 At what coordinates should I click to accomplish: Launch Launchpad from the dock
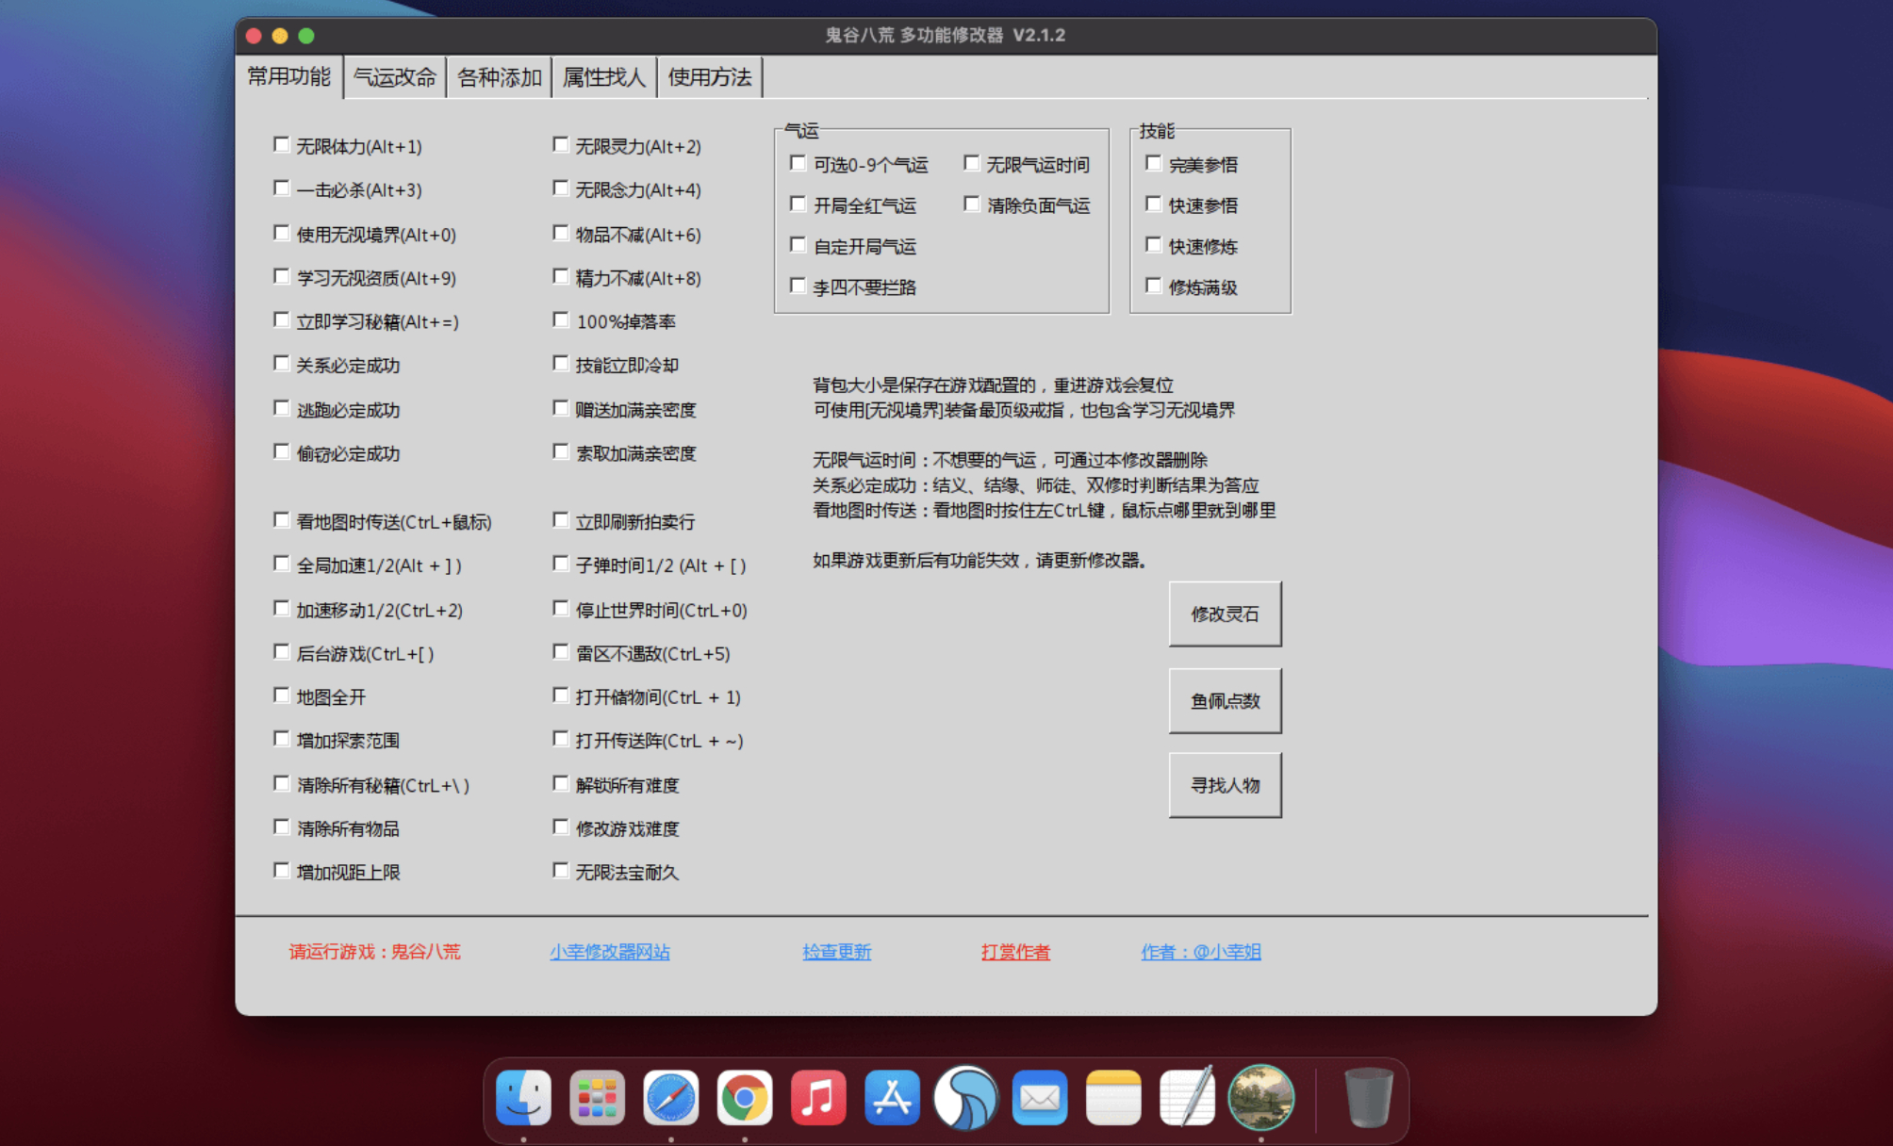pyautogui.click(x=597, y=1098)
